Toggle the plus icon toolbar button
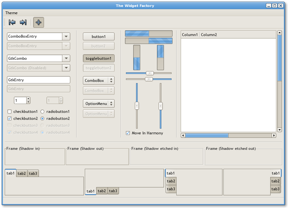This screenshot has height=208, width=288. click(39, 22)
